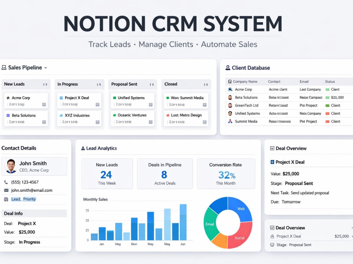The image size is (353, 264).
Task: Click the $22,000 status cell
Action: (337, 97)
